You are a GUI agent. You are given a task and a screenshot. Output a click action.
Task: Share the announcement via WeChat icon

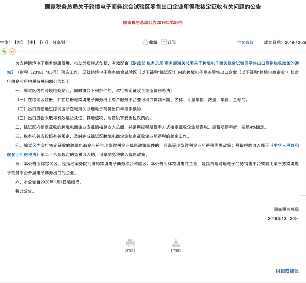pyautogui.click(x=4, y=52)
